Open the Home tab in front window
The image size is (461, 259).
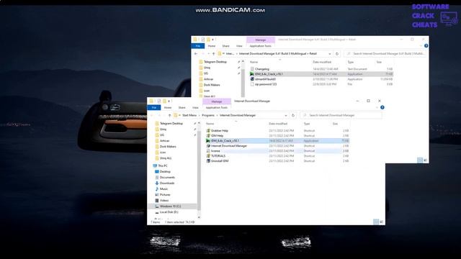(168, 107)
